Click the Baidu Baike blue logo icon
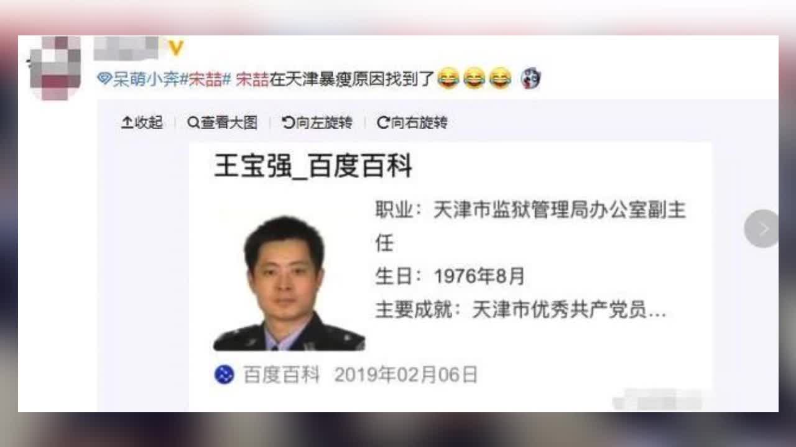The height and width of the screenshot is (447, 796). (224, 374)
